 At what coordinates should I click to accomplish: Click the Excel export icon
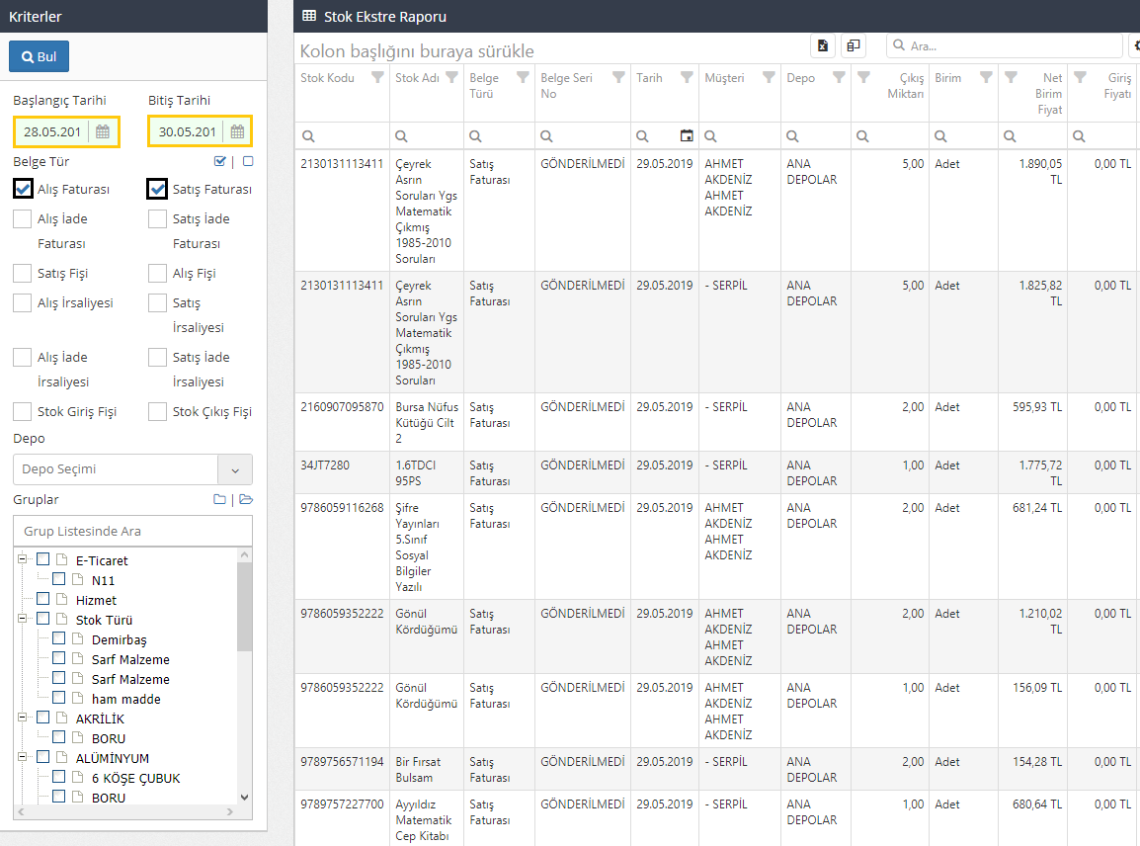click(822, 45)
